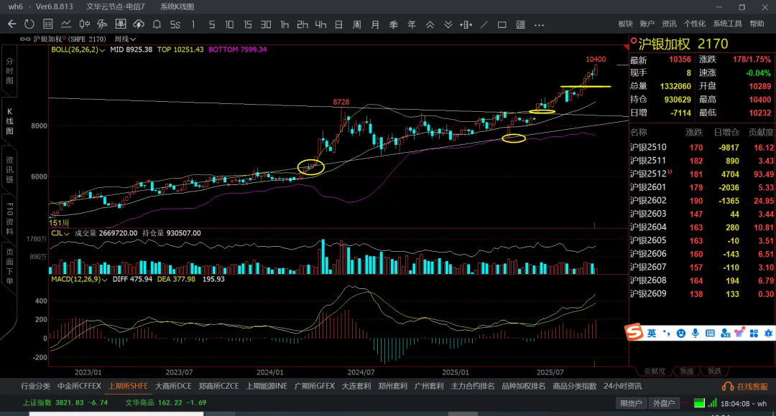The width and height of the screenshot is (776, 416).
Task: Open the Sogou account person icon
Action: tap(725, 334)
